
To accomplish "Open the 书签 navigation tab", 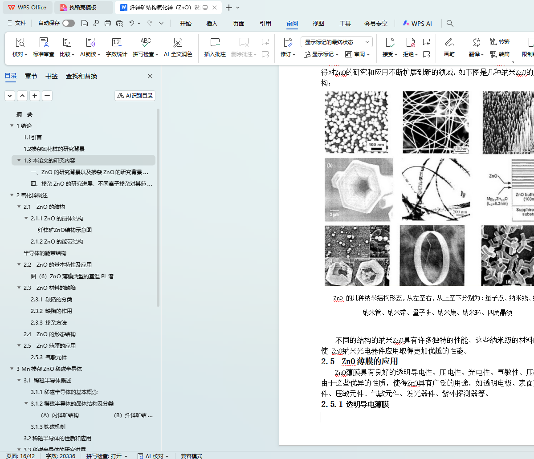I will pyautogui.click(x=52, y=76).
